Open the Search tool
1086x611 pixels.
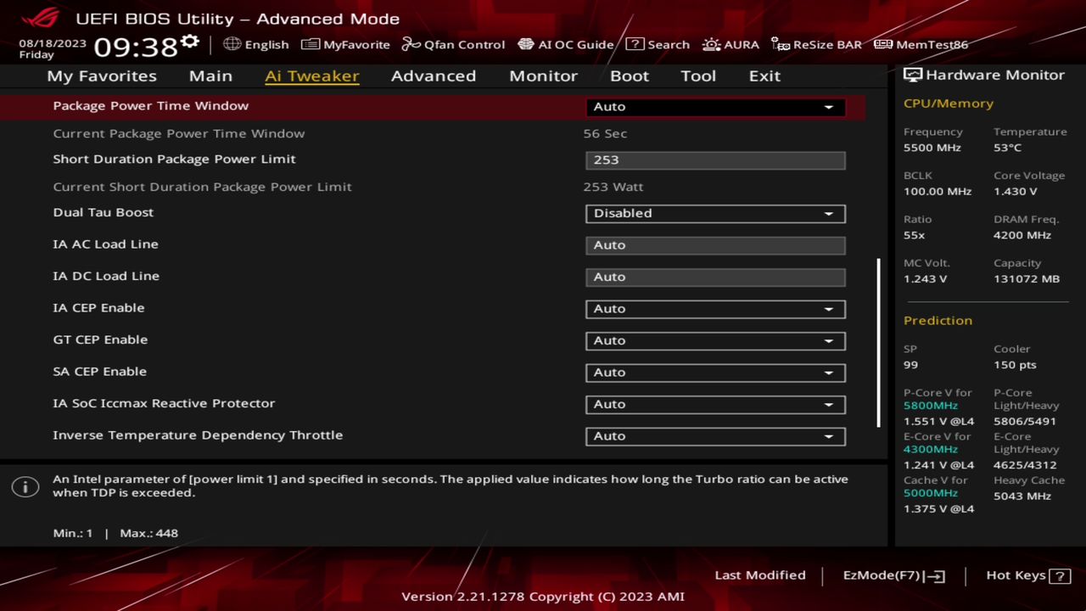658,44
